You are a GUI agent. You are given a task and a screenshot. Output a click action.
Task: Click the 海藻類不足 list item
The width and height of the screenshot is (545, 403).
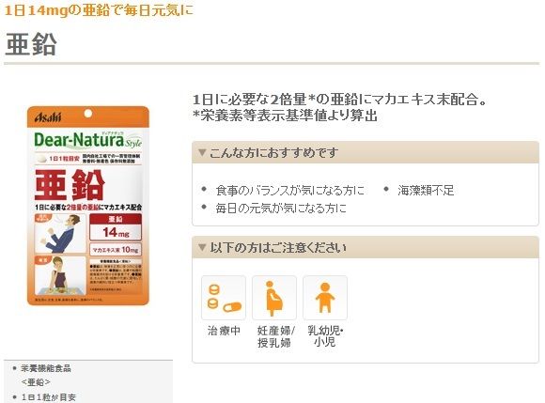click(426, 191)
